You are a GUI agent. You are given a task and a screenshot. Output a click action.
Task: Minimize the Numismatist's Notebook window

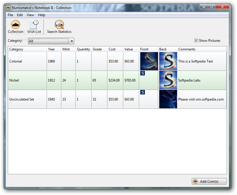point(204,7)
